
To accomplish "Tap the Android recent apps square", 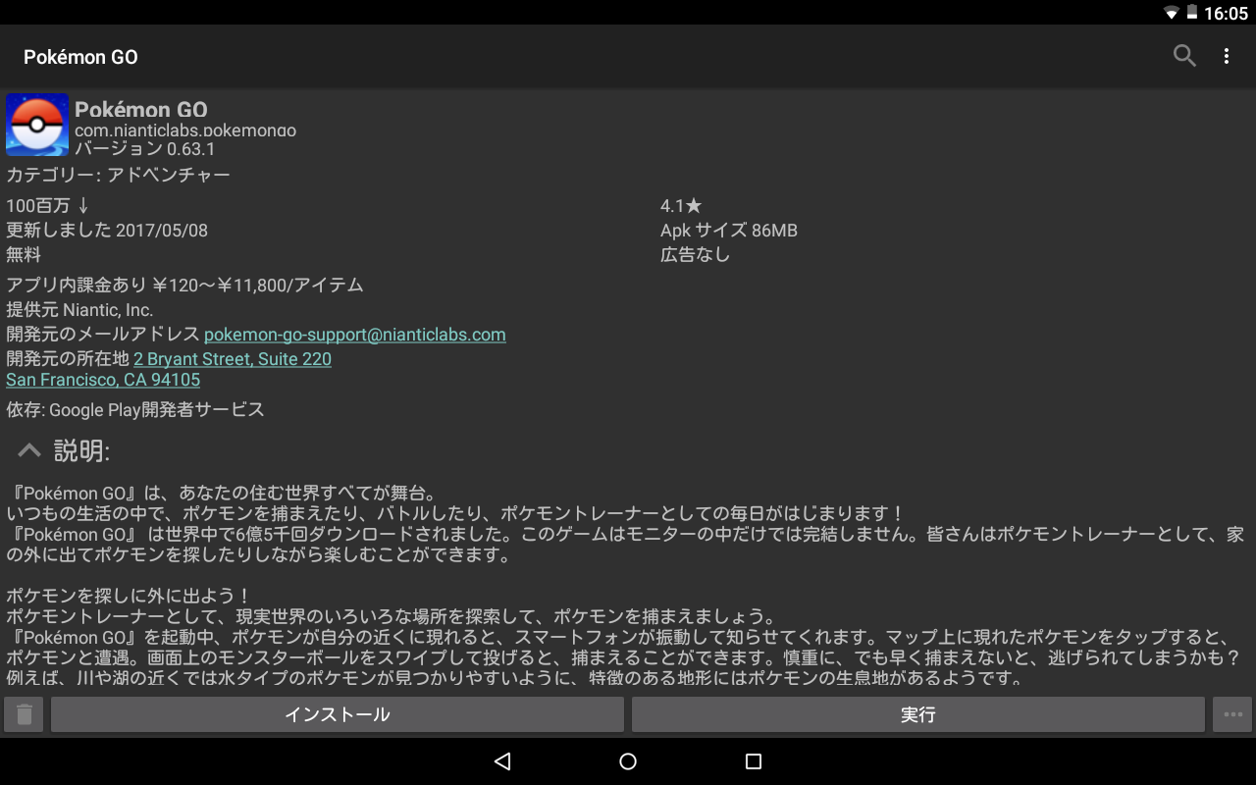I will coord(754,761).
